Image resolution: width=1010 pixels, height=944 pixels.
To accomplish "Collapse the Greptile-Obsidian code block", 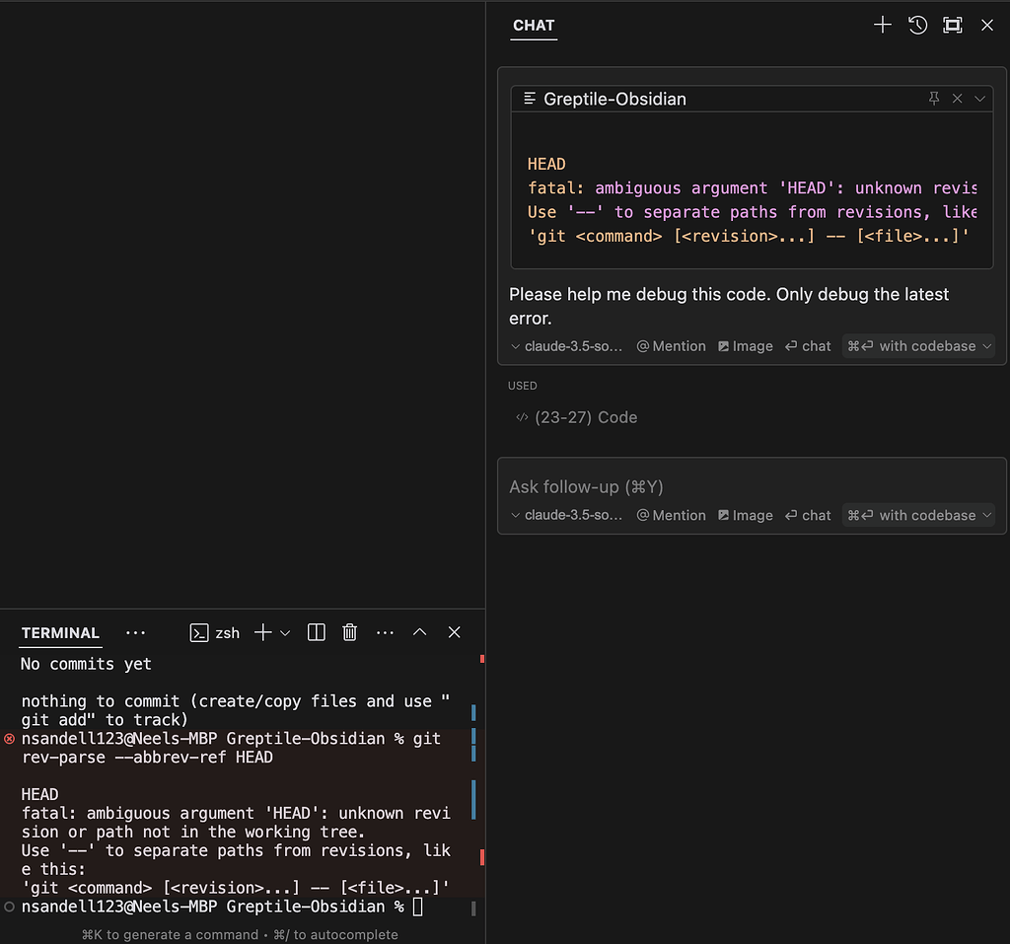I will 979,99.
